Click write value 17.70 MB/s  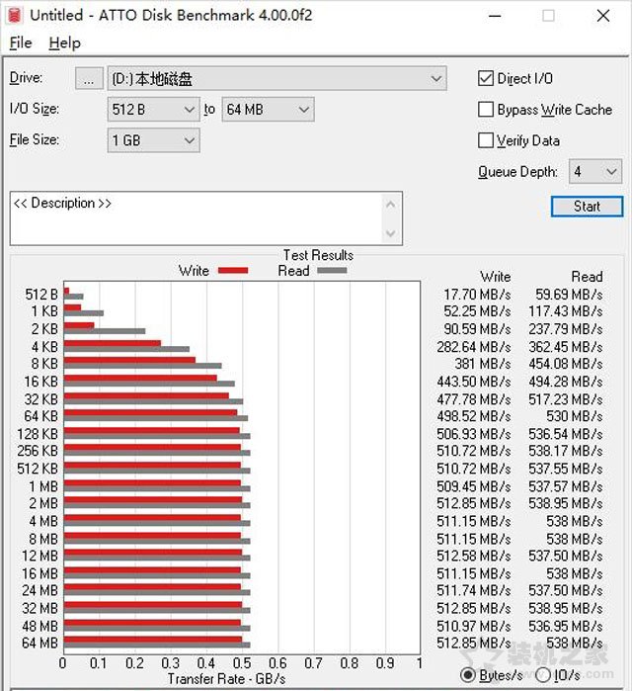point(477,295)
